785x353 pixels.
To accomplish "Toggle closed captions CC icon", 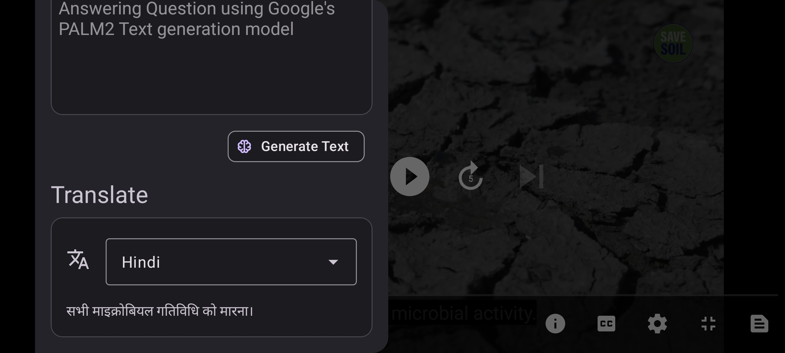I will pyautogui.click(x=606, y=324).
